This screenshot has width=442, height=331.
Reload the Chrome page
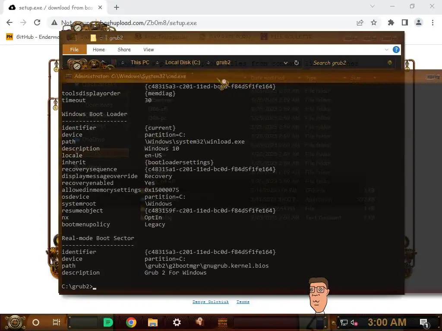37,22
